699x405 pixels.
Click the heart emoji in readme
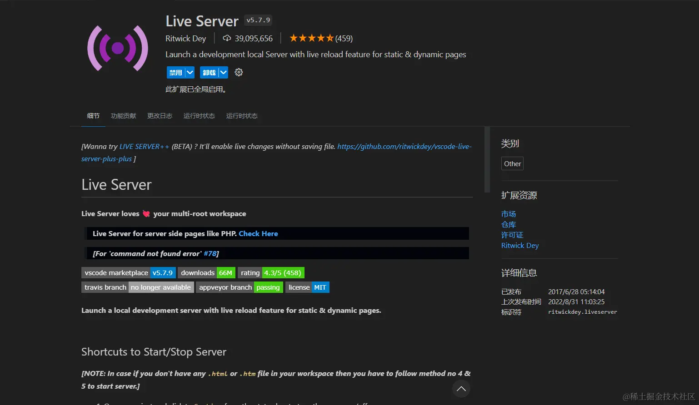point(146,213)
